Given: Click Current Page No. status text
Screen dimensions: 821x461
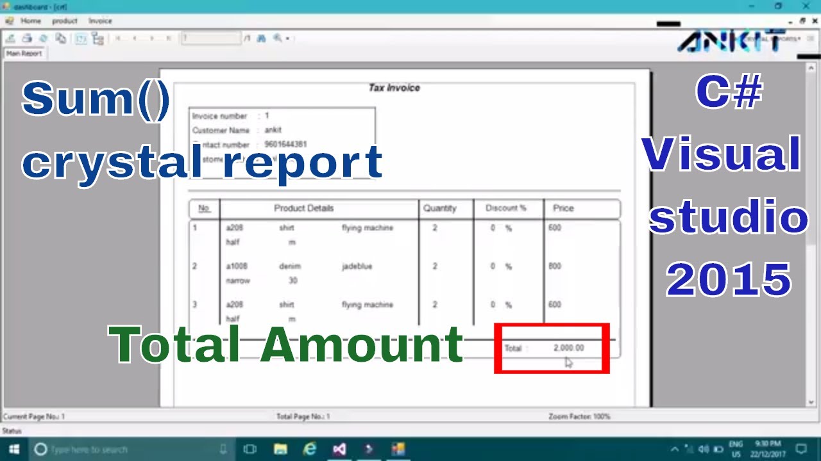Looking at the screenshot, I should (34, 417).
